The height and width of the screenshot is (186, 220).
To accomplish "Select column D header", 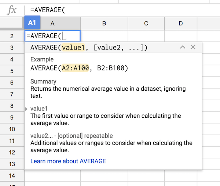I will [181, 23].
